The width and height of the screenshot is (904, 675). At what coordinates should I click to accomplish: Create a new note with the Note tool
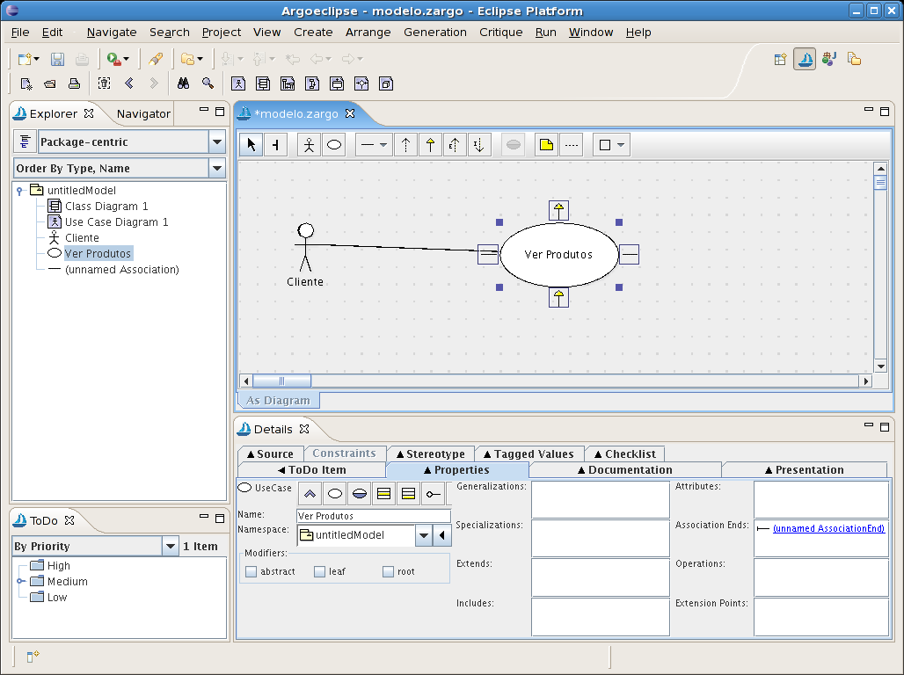click(x=544, y=143)
